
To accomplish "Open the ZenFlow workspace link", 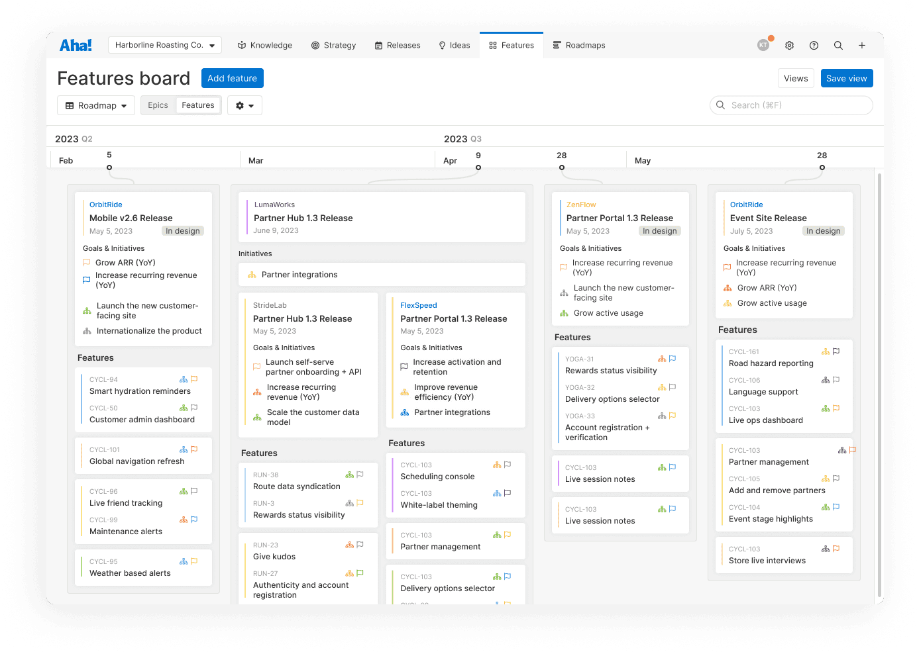I will [x=581, y=205].
